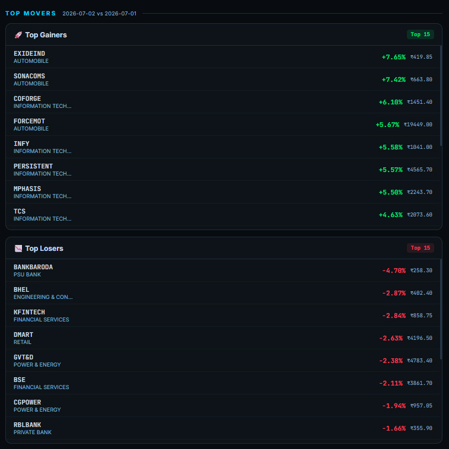Select the BANKBARODA ticker name
The height and width of the screenshot is (449, 449).
pyautogui.click(x=33, y=267)
